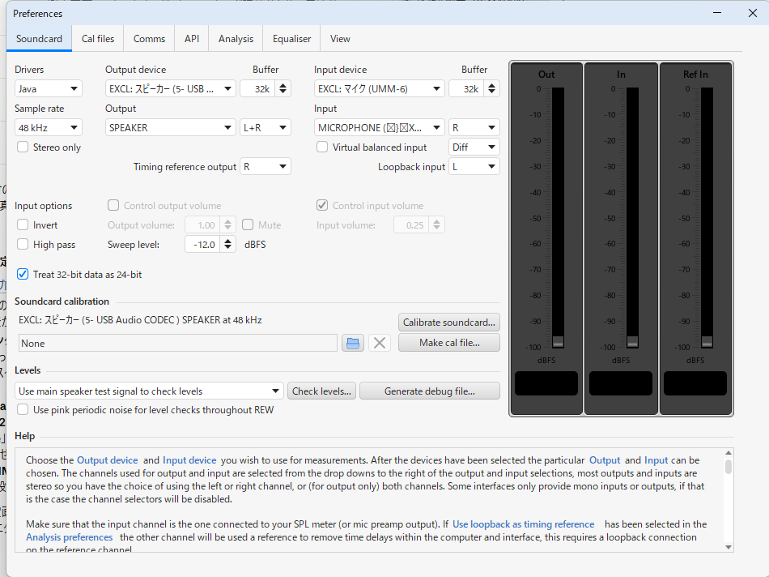
Task: Switch to the Cal files tab
Action: tap(98, 39)
